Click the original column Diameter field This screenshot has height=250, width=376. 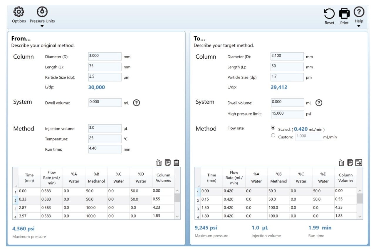coord(105,57)
